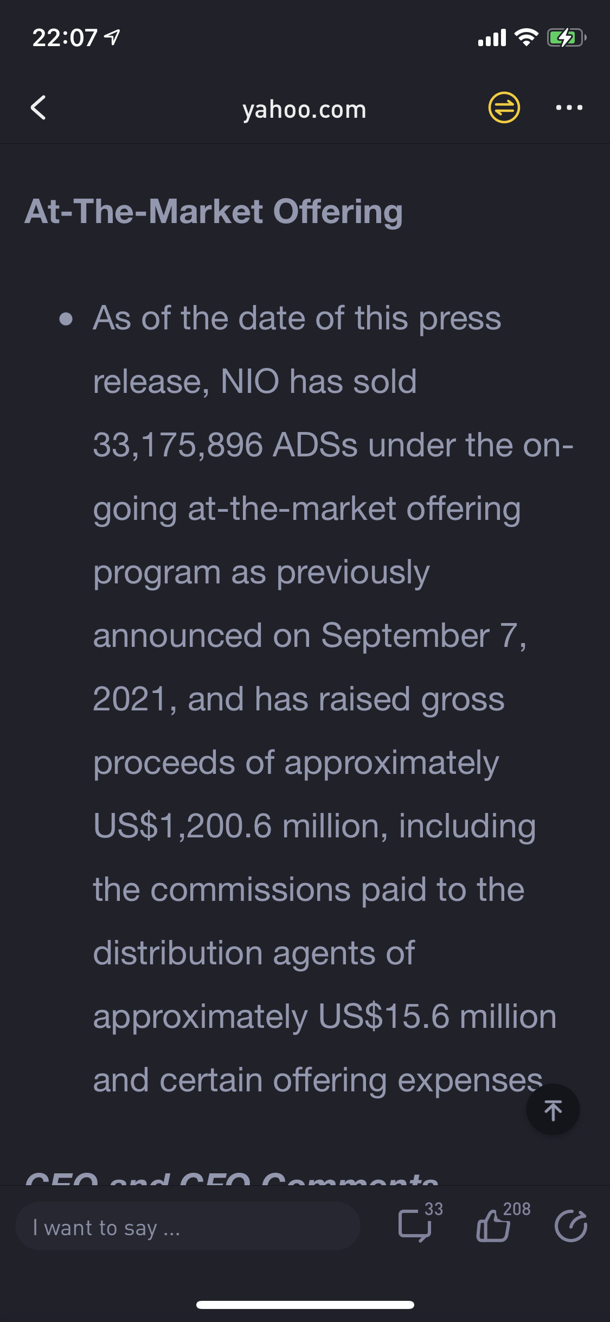
Task: Tap the charging battery indicator
Action: (566, 37)
